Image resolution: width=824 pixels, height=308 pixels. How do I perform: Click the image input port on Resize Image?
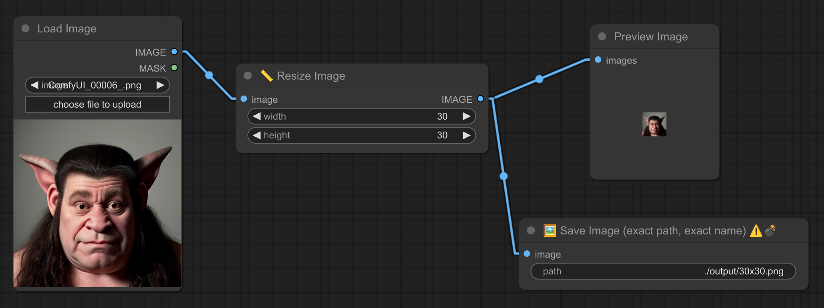point(244,99)
